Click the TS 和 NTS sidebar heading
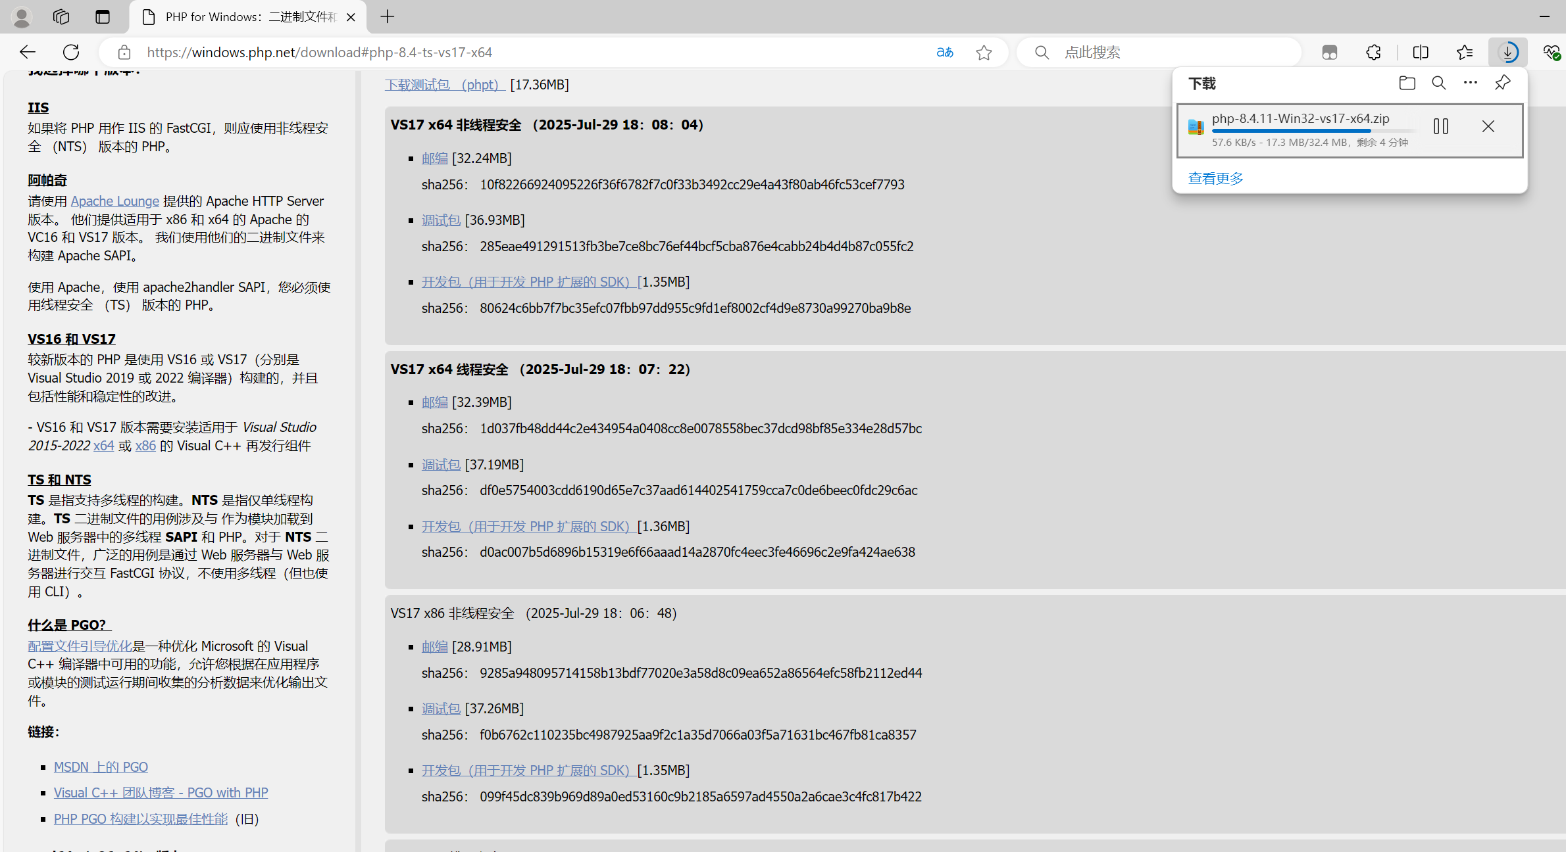 (59, 480)
